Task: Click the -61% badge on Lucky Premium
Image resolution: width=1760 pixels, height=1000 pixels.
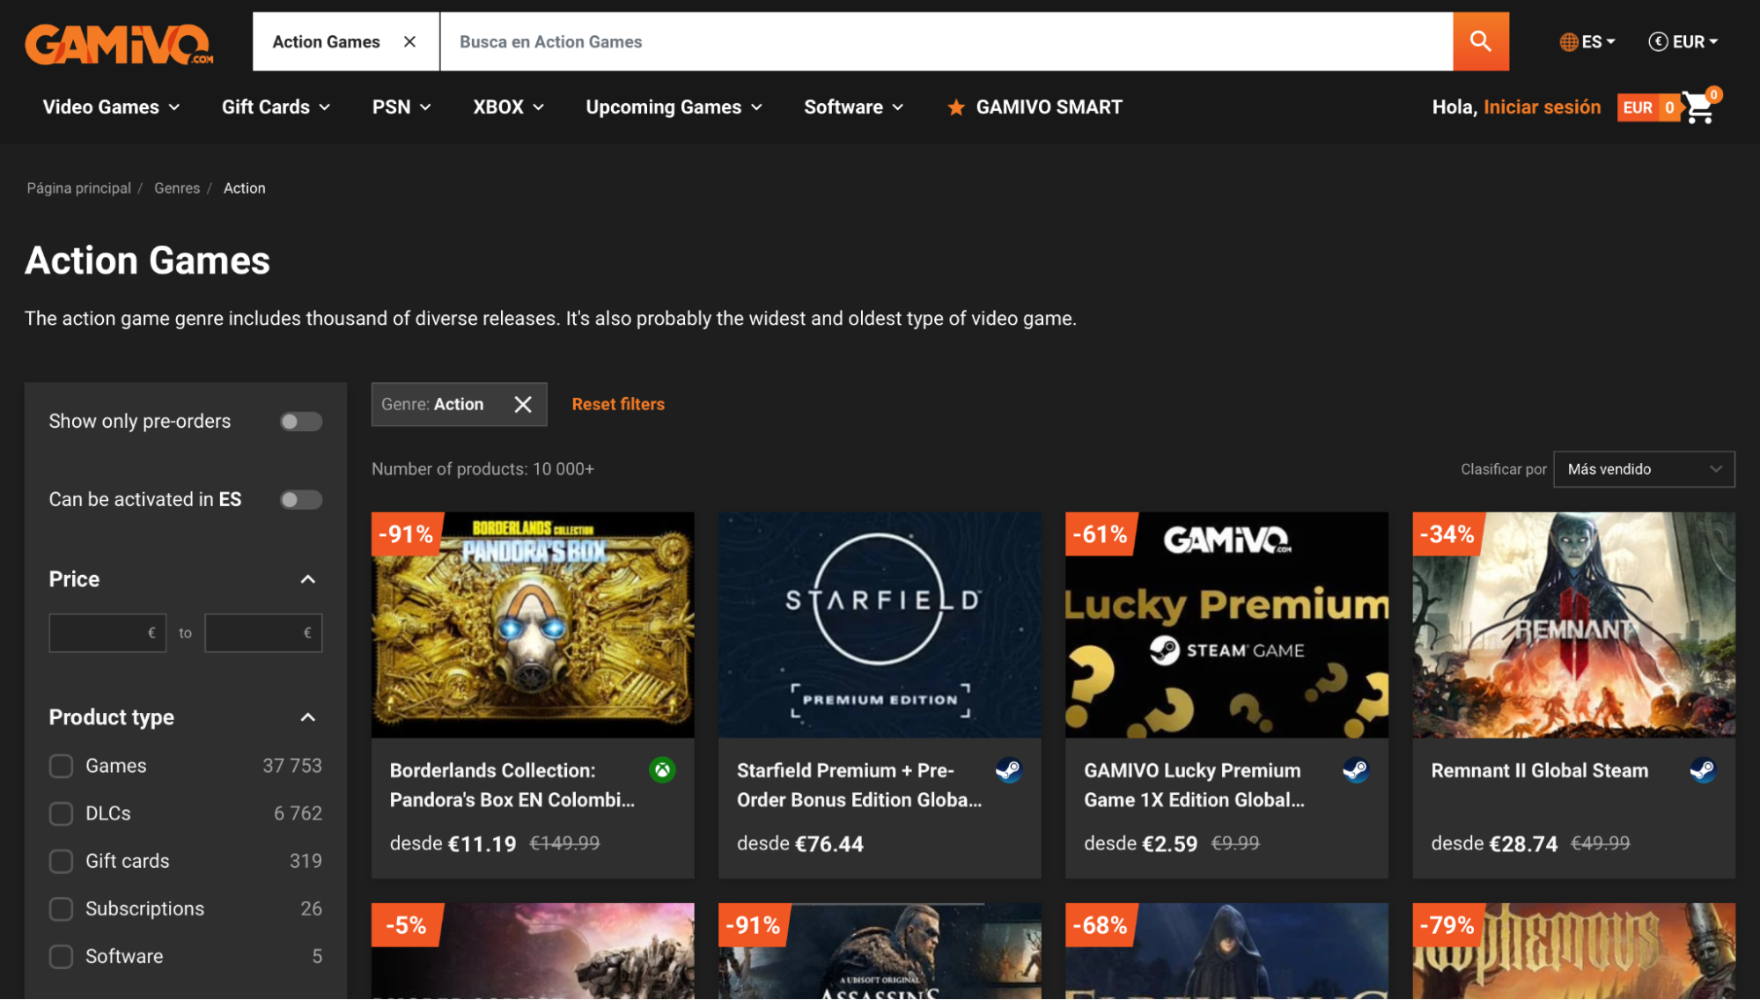Action: [1100, 534]
